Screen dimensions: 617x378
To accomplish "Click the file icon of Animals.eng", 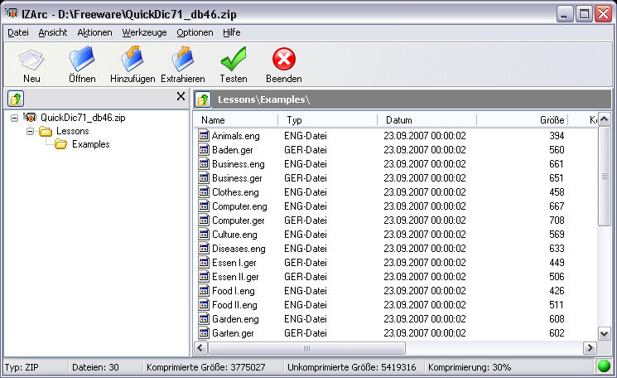I will (x=204, y=135).
